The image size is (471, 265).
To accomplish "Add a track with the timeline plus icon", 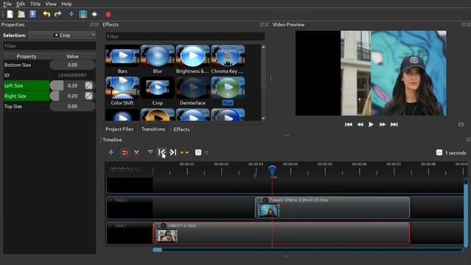I will (111, 152).
